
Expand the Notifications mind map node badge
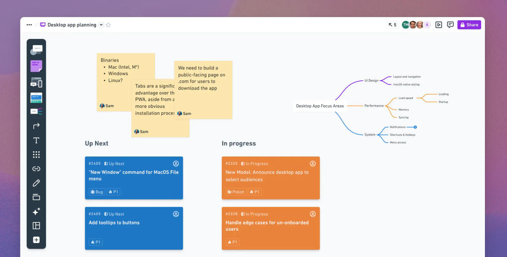[415, 127]
